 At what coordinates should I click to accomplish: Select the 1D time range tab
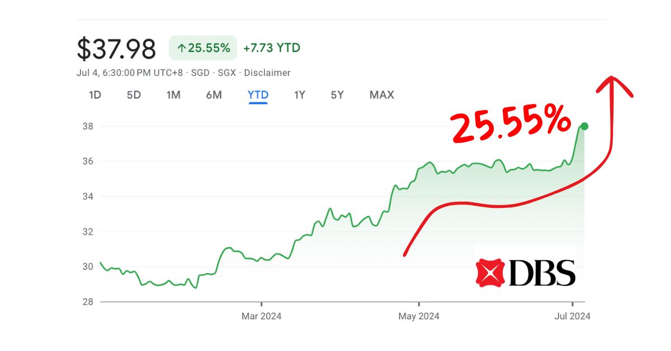coord(95,95)
